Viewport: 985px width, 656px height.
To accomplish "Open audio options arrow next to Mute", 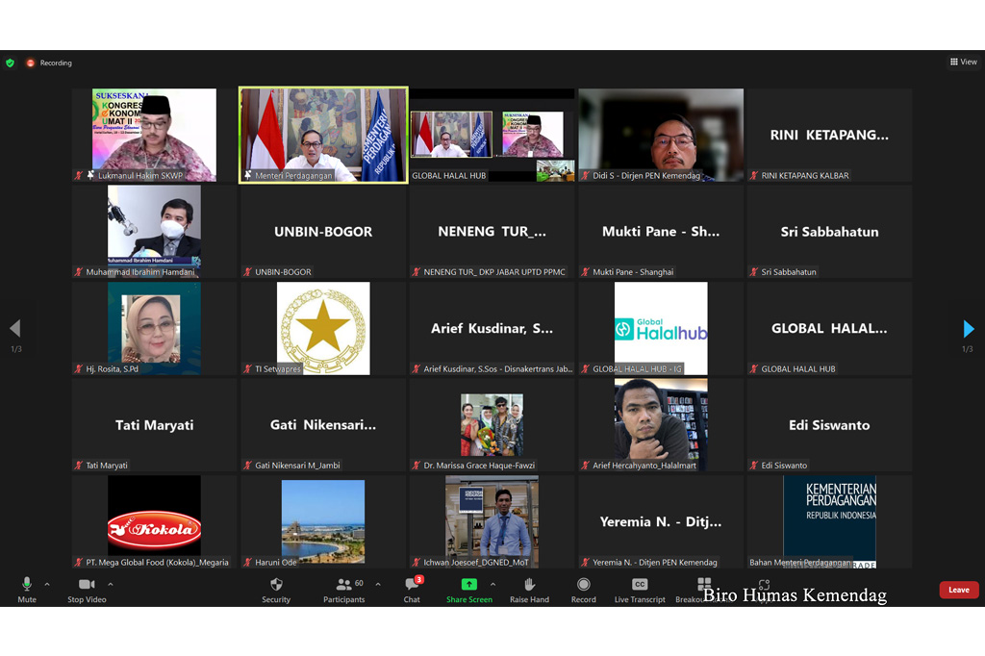I will pyautogui.click(x=47, y=584).
